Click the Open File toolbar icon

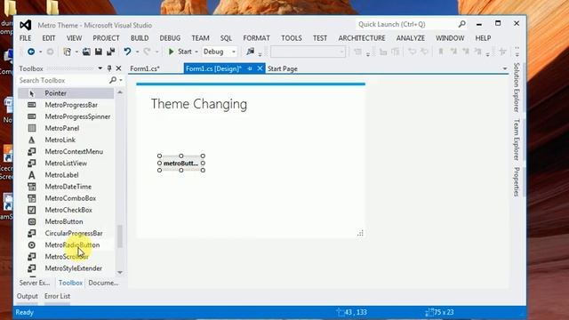pos(86,52)
